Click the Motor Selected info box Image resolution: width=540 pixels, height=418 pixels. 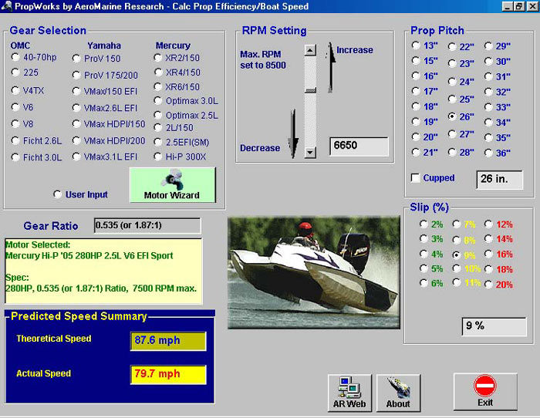103,271
